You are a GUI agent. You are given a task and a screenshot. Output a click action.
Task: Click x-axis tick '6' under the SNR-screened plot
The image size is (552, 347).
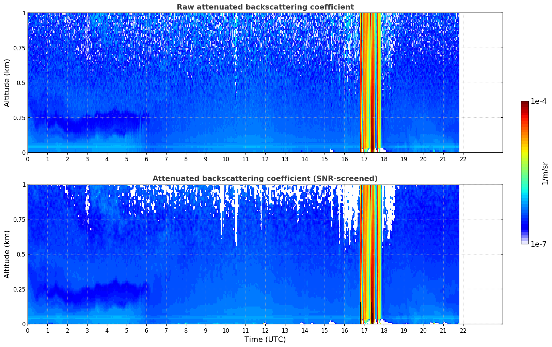tap(146, 330)
